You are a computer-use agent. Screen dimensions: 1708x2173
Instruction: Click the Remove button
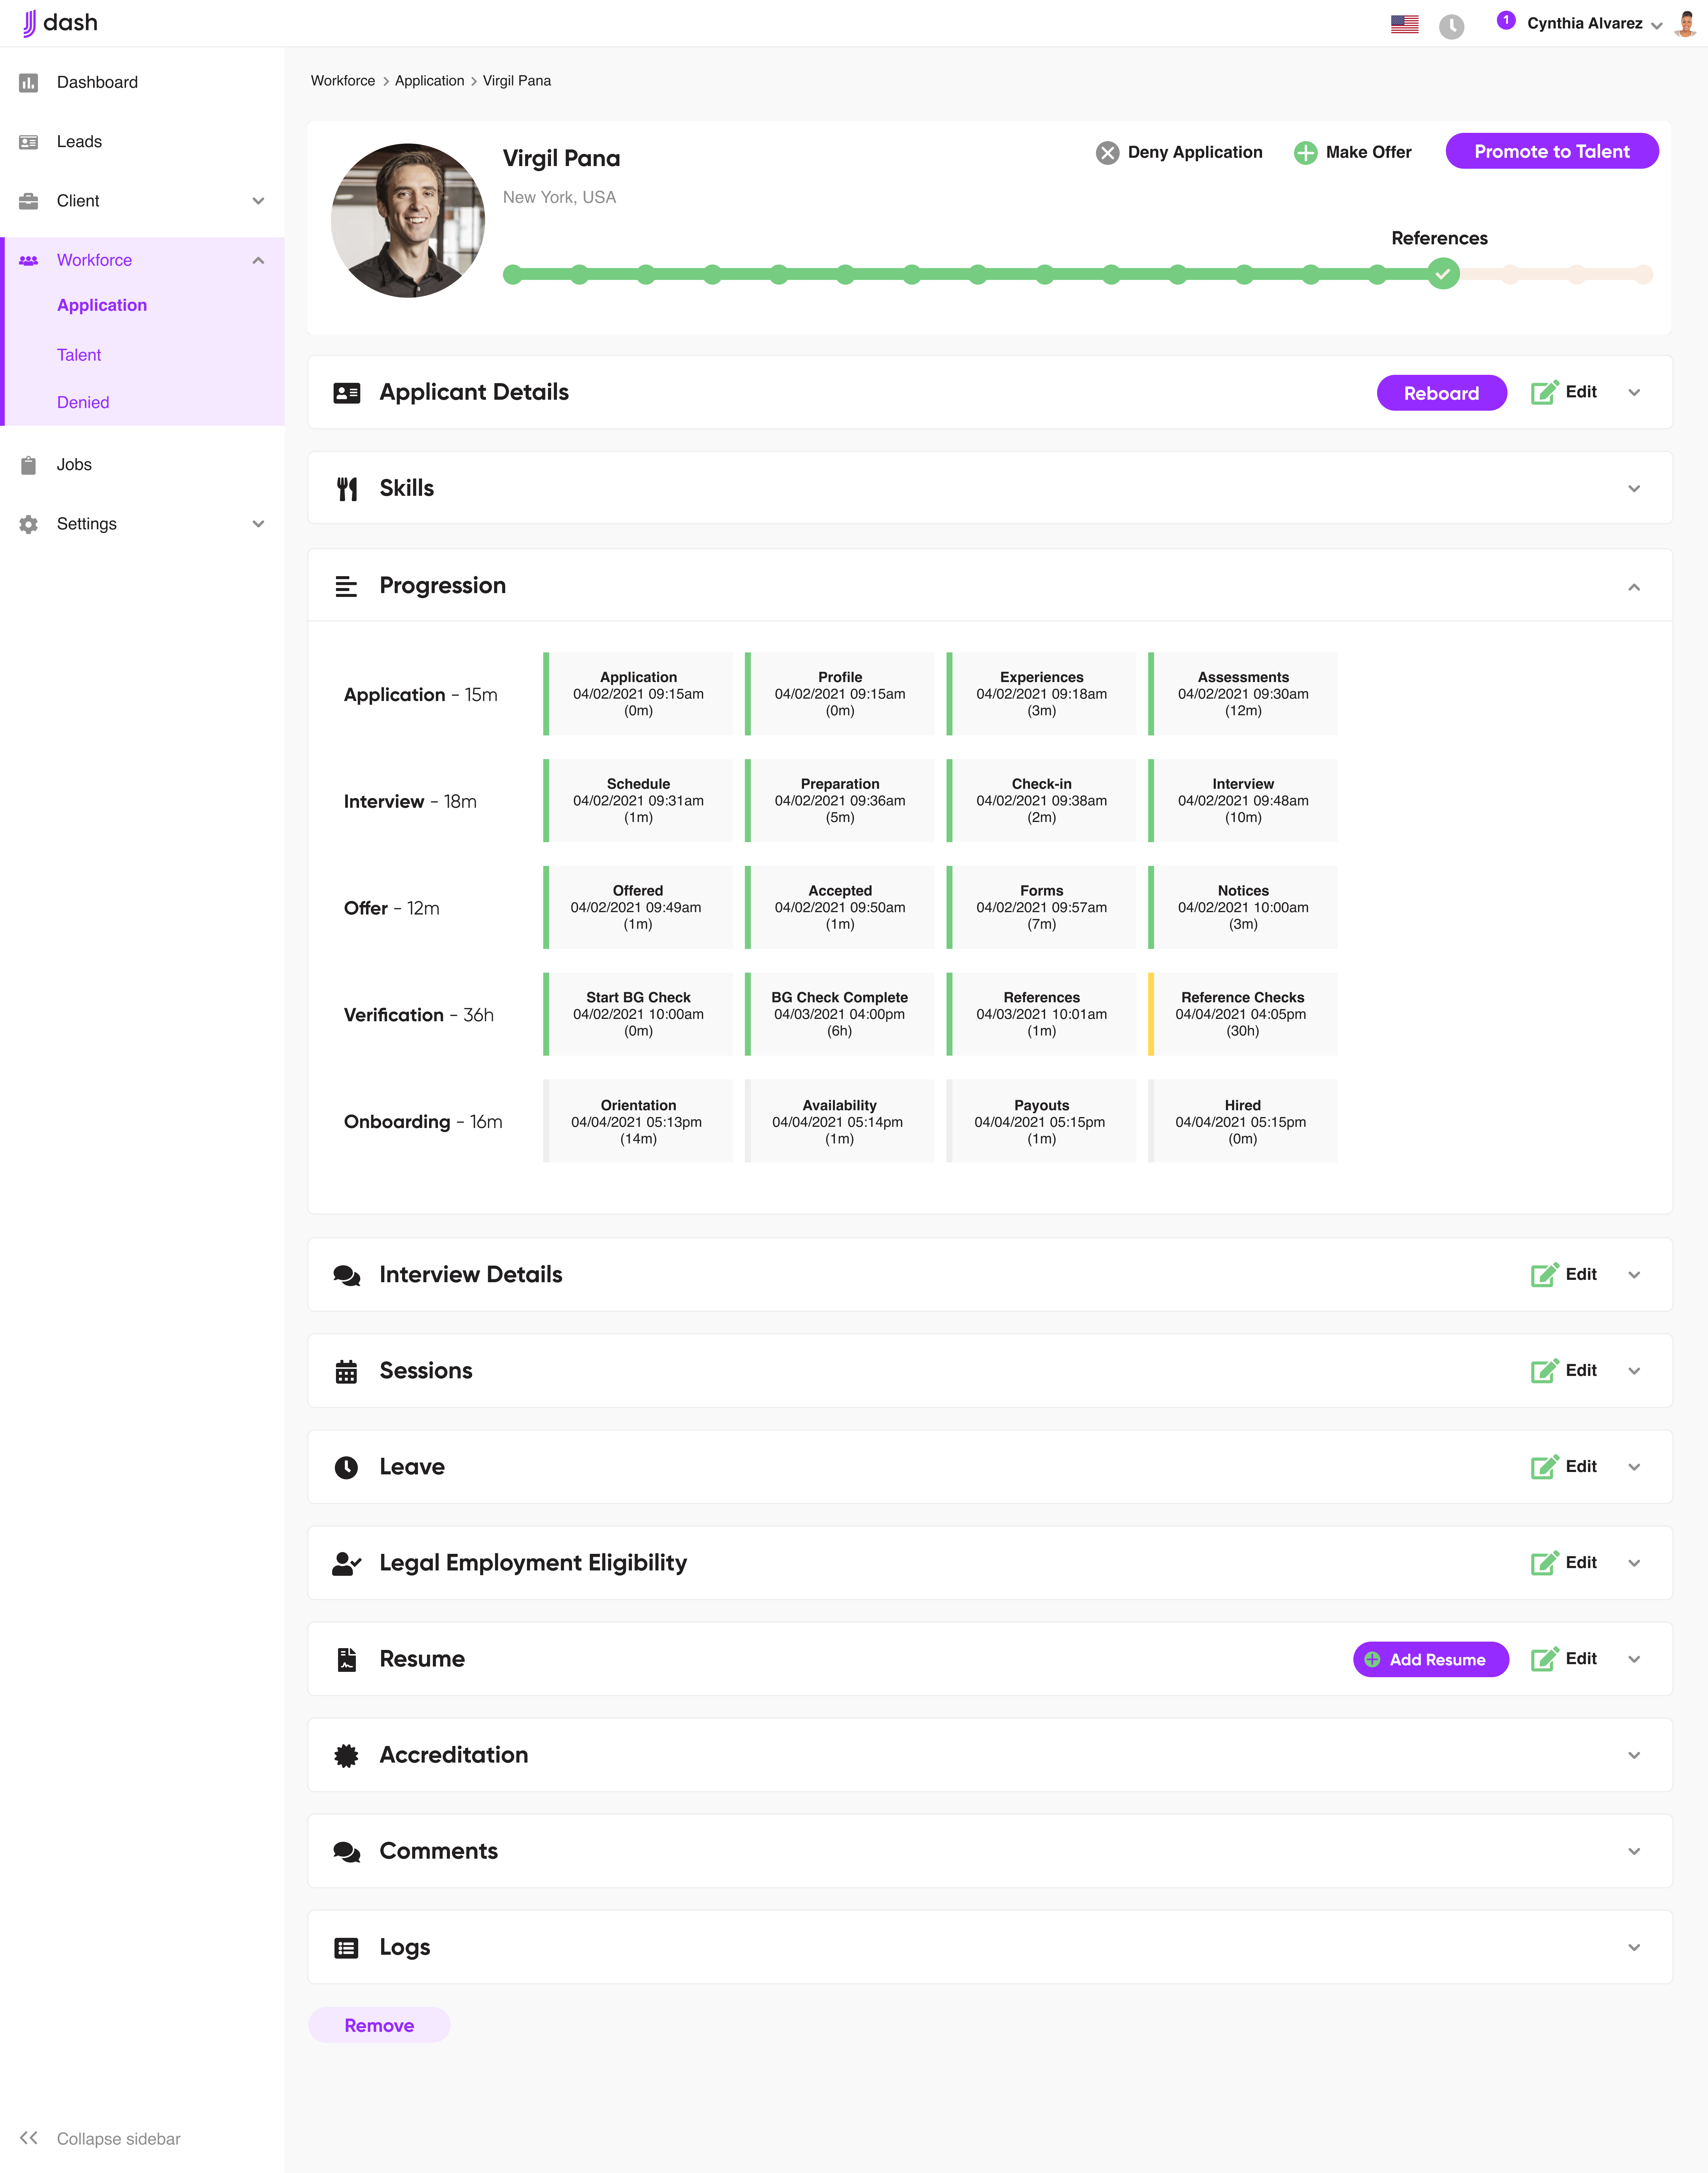pos(379,2025)
